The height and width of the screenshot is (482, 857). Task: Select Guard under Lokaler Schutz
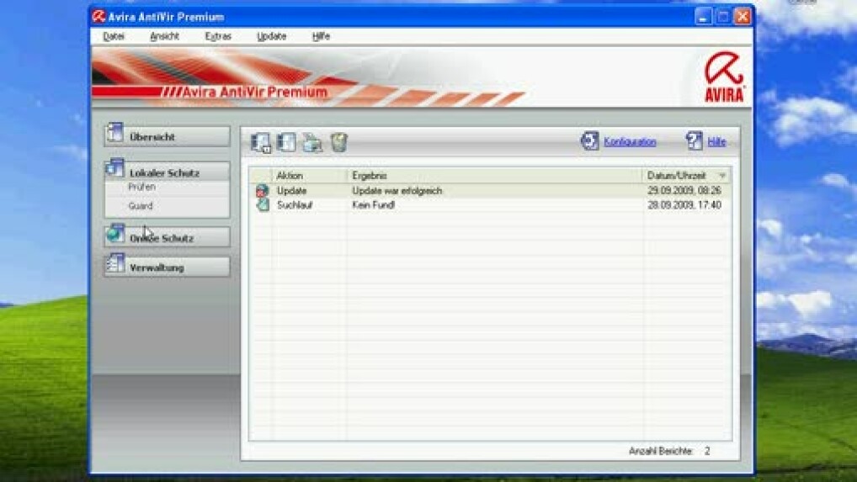pyautogui.click(x=141, y=206)
